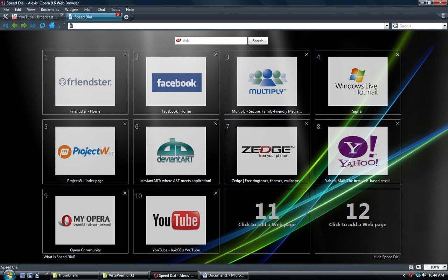
Task: Click the Rewind double-arrow navigation button
Action: pos(5,26)
